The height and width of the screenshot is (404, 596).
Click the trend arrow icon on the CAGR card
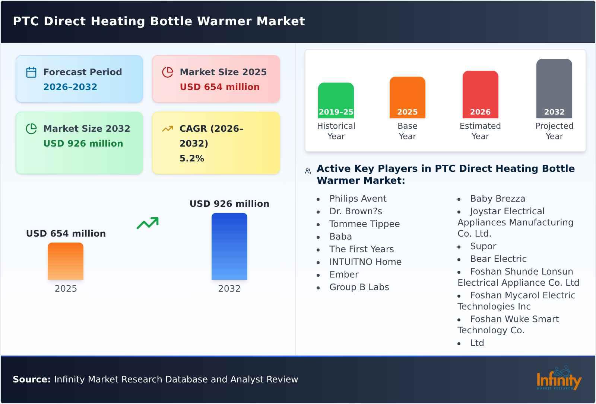click(x=168, y=128)
